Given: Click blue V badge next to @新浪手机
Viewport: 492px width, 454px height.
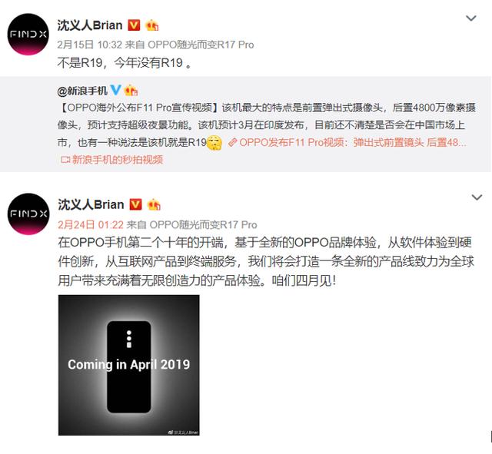Looking at the screenshot, I should click(x=115, y=91).
